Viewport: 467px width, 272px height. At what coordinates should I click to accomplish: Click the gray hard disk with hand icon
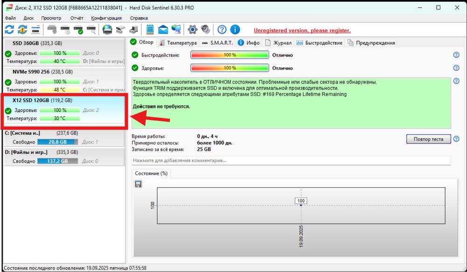tap(52, 29)
